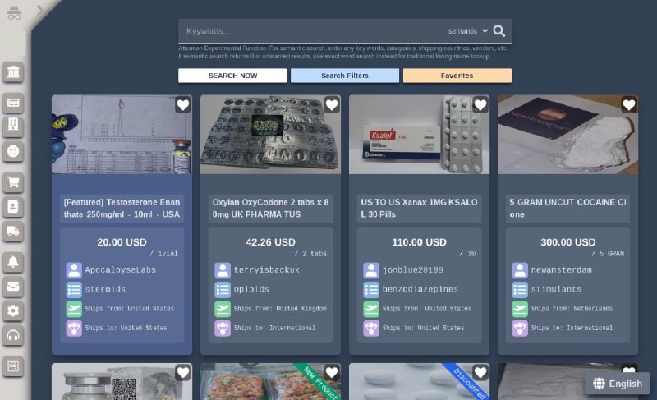The height and width of the screenshot is (400, 657).
Task: Open the shopping cart from sidebar
Action: 14,182
